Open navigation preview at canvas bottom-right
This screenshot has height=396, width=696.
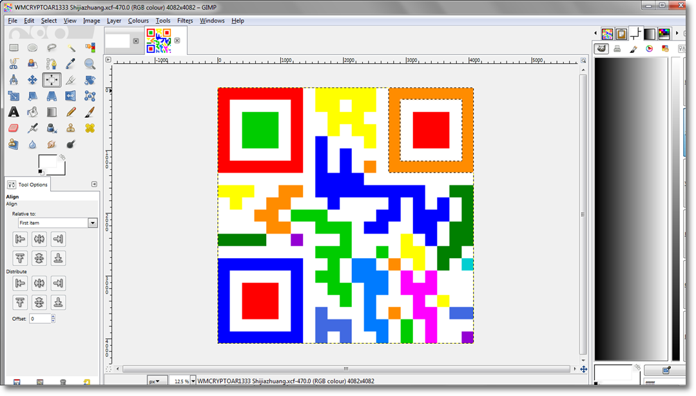click(584, 369)
